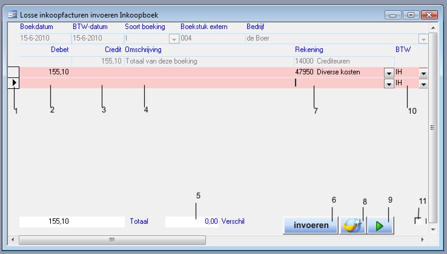
Task: Expand BTW dropdown on Diverse kosten row
Action: (x=423, y=73)
